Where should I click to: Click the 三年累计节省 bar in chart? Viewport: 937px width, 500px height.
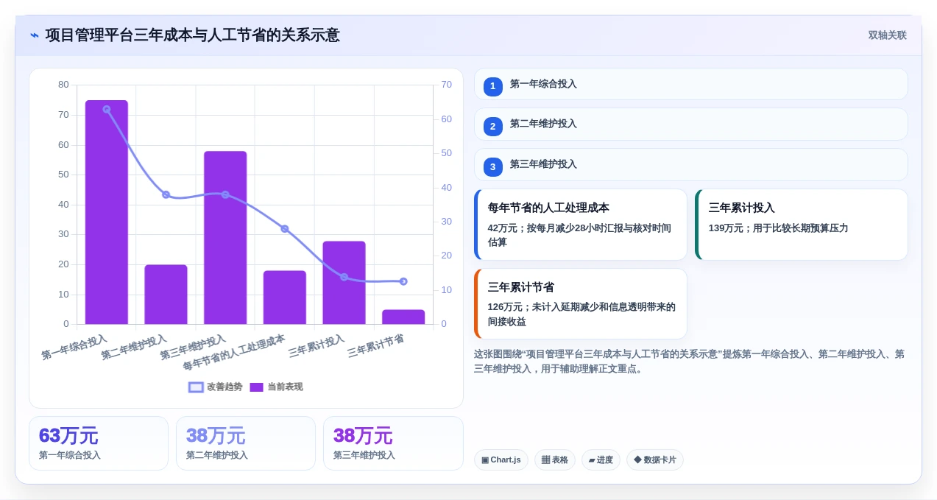403,317
